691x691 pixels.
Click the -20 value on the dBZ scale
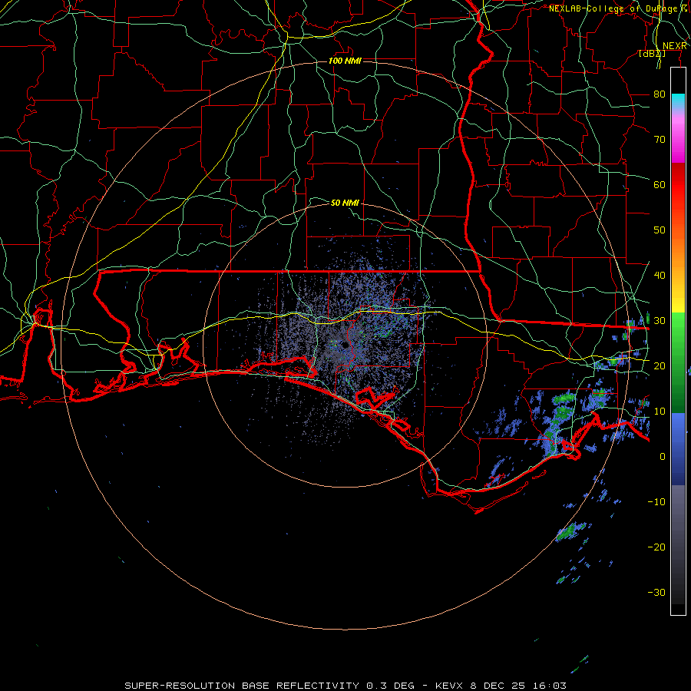tap(656, 547)
